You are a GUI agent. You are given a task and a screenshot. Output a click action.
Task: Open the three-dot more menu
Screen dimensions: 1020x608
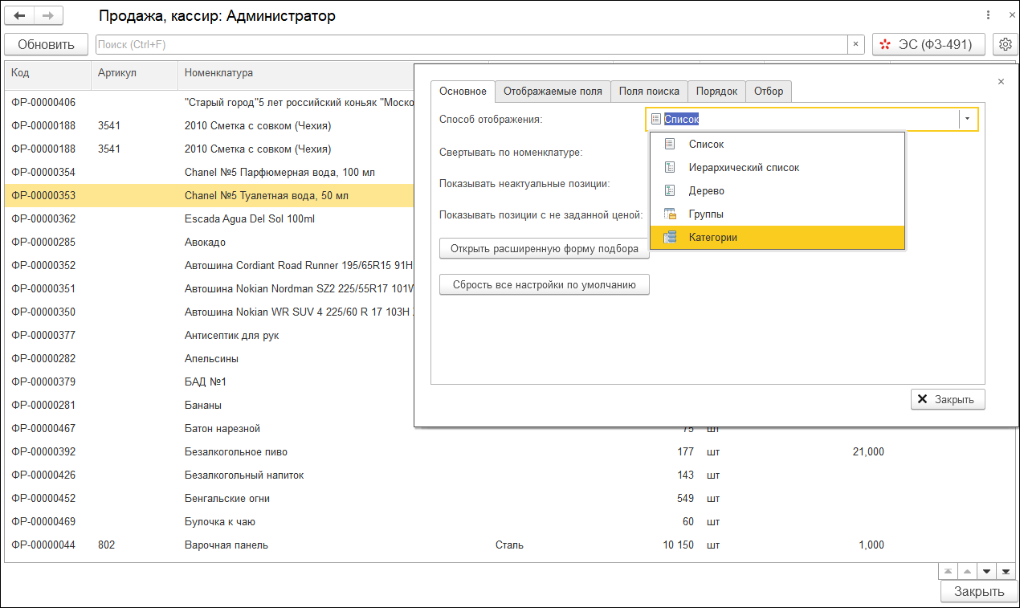(x=987, y=16)
